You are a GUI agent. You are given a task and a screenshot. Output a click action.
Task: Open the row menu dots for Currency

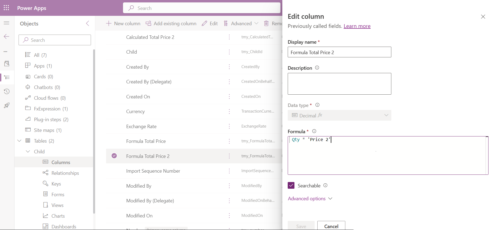(x=229, y=111)
